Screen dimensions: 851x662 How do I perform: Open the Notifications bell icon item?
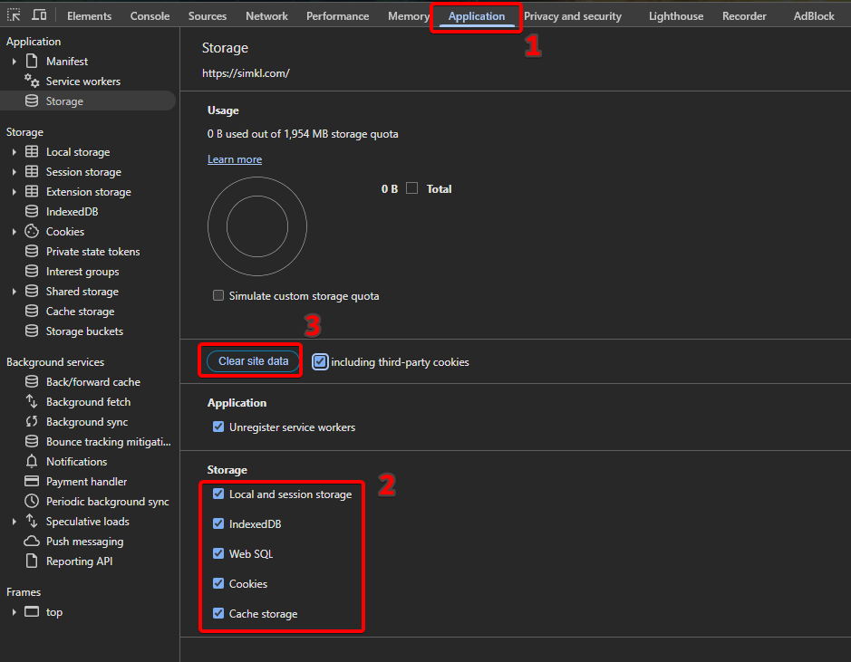(x=32, y=462)
